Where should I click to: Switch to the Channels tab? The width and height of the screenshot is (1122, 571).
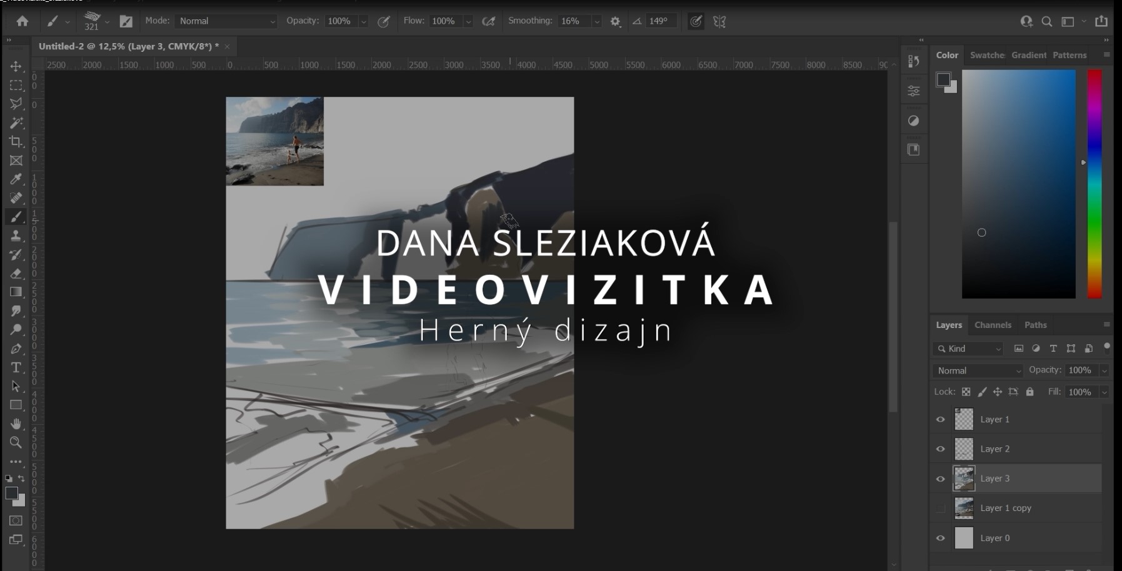coord(992,325)
